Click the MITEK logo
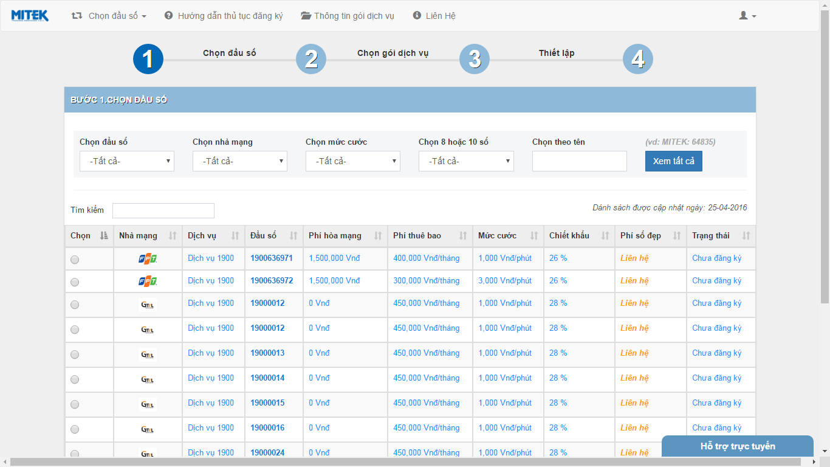The image size is (830, 467). [x=30, y=15]
